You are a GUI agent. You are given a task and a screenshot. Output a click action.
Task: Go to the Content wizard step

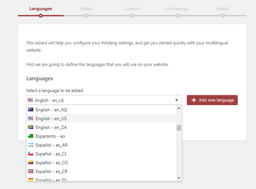click(x=132, y=9)
